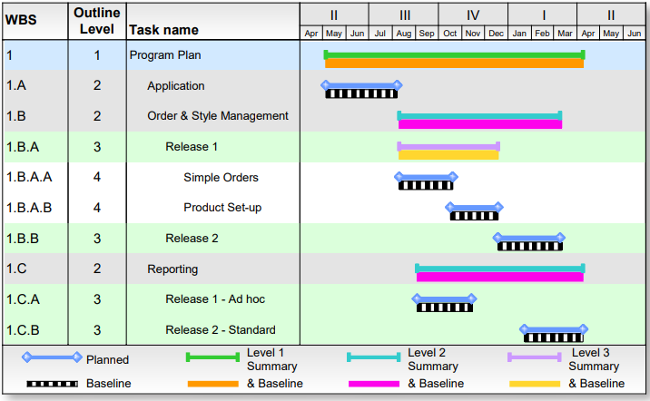Click the Task name column header

164,30
